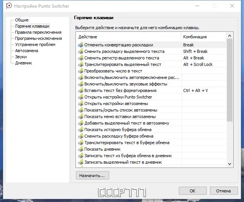Select row Открыть настройки Punto Switcher
The height and width of the screenshot is (202, 244).
point(151,97)
